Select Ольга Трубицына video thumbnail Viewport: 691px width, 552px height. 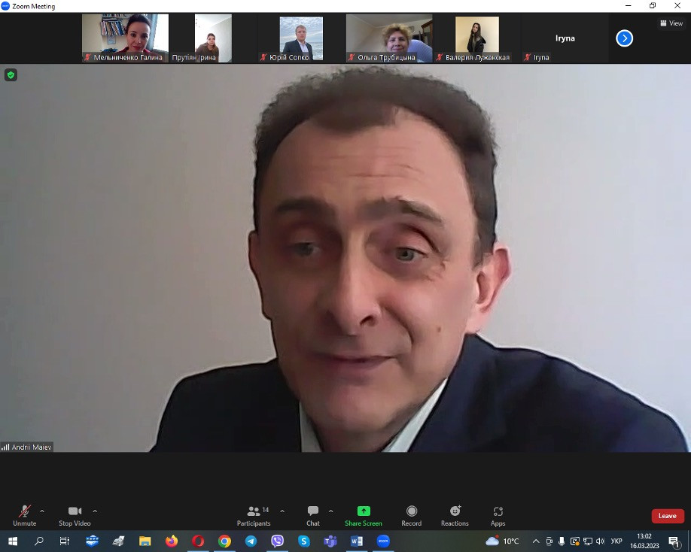tap(389, 38)
